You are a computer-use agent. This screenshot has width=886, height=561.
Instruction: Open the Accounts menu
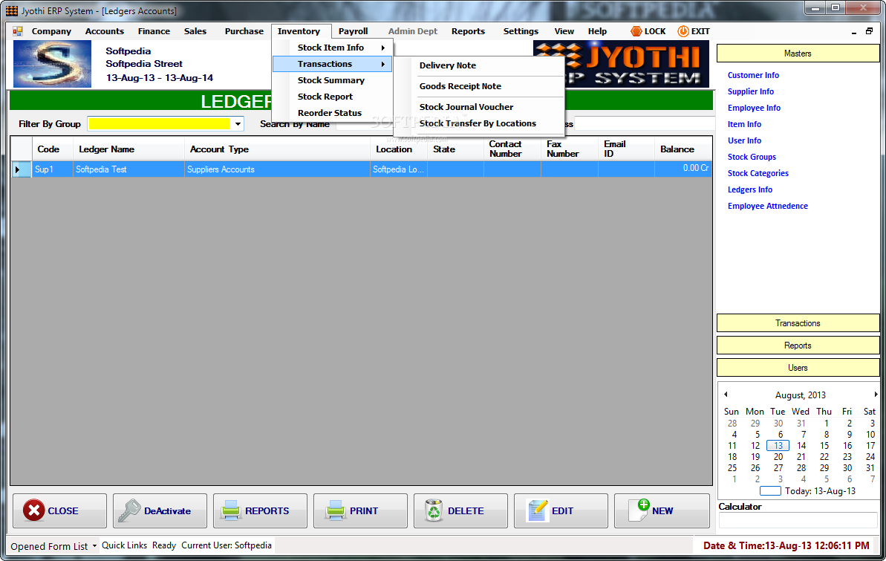click(105, 31)
